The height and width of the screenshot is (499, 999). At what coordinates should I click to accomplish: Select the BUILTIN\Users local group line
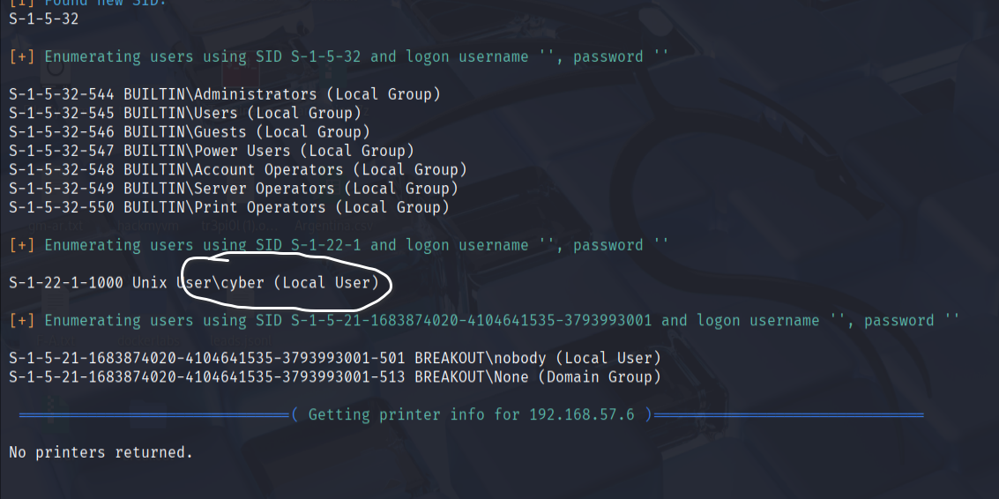[x=184, y=113]
